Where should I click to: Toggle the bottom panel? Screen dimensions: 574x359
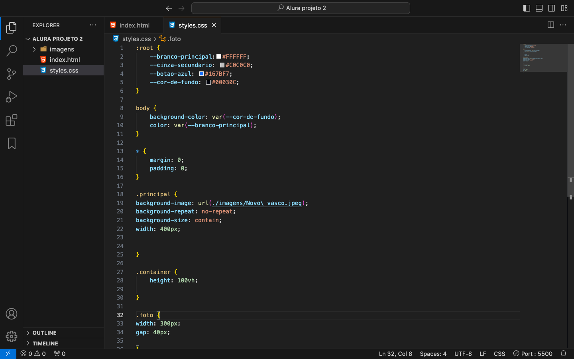coord(539,8)
